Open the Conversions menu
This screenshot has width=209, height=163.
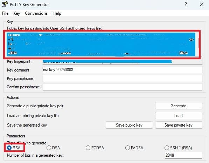pos(36,13)
